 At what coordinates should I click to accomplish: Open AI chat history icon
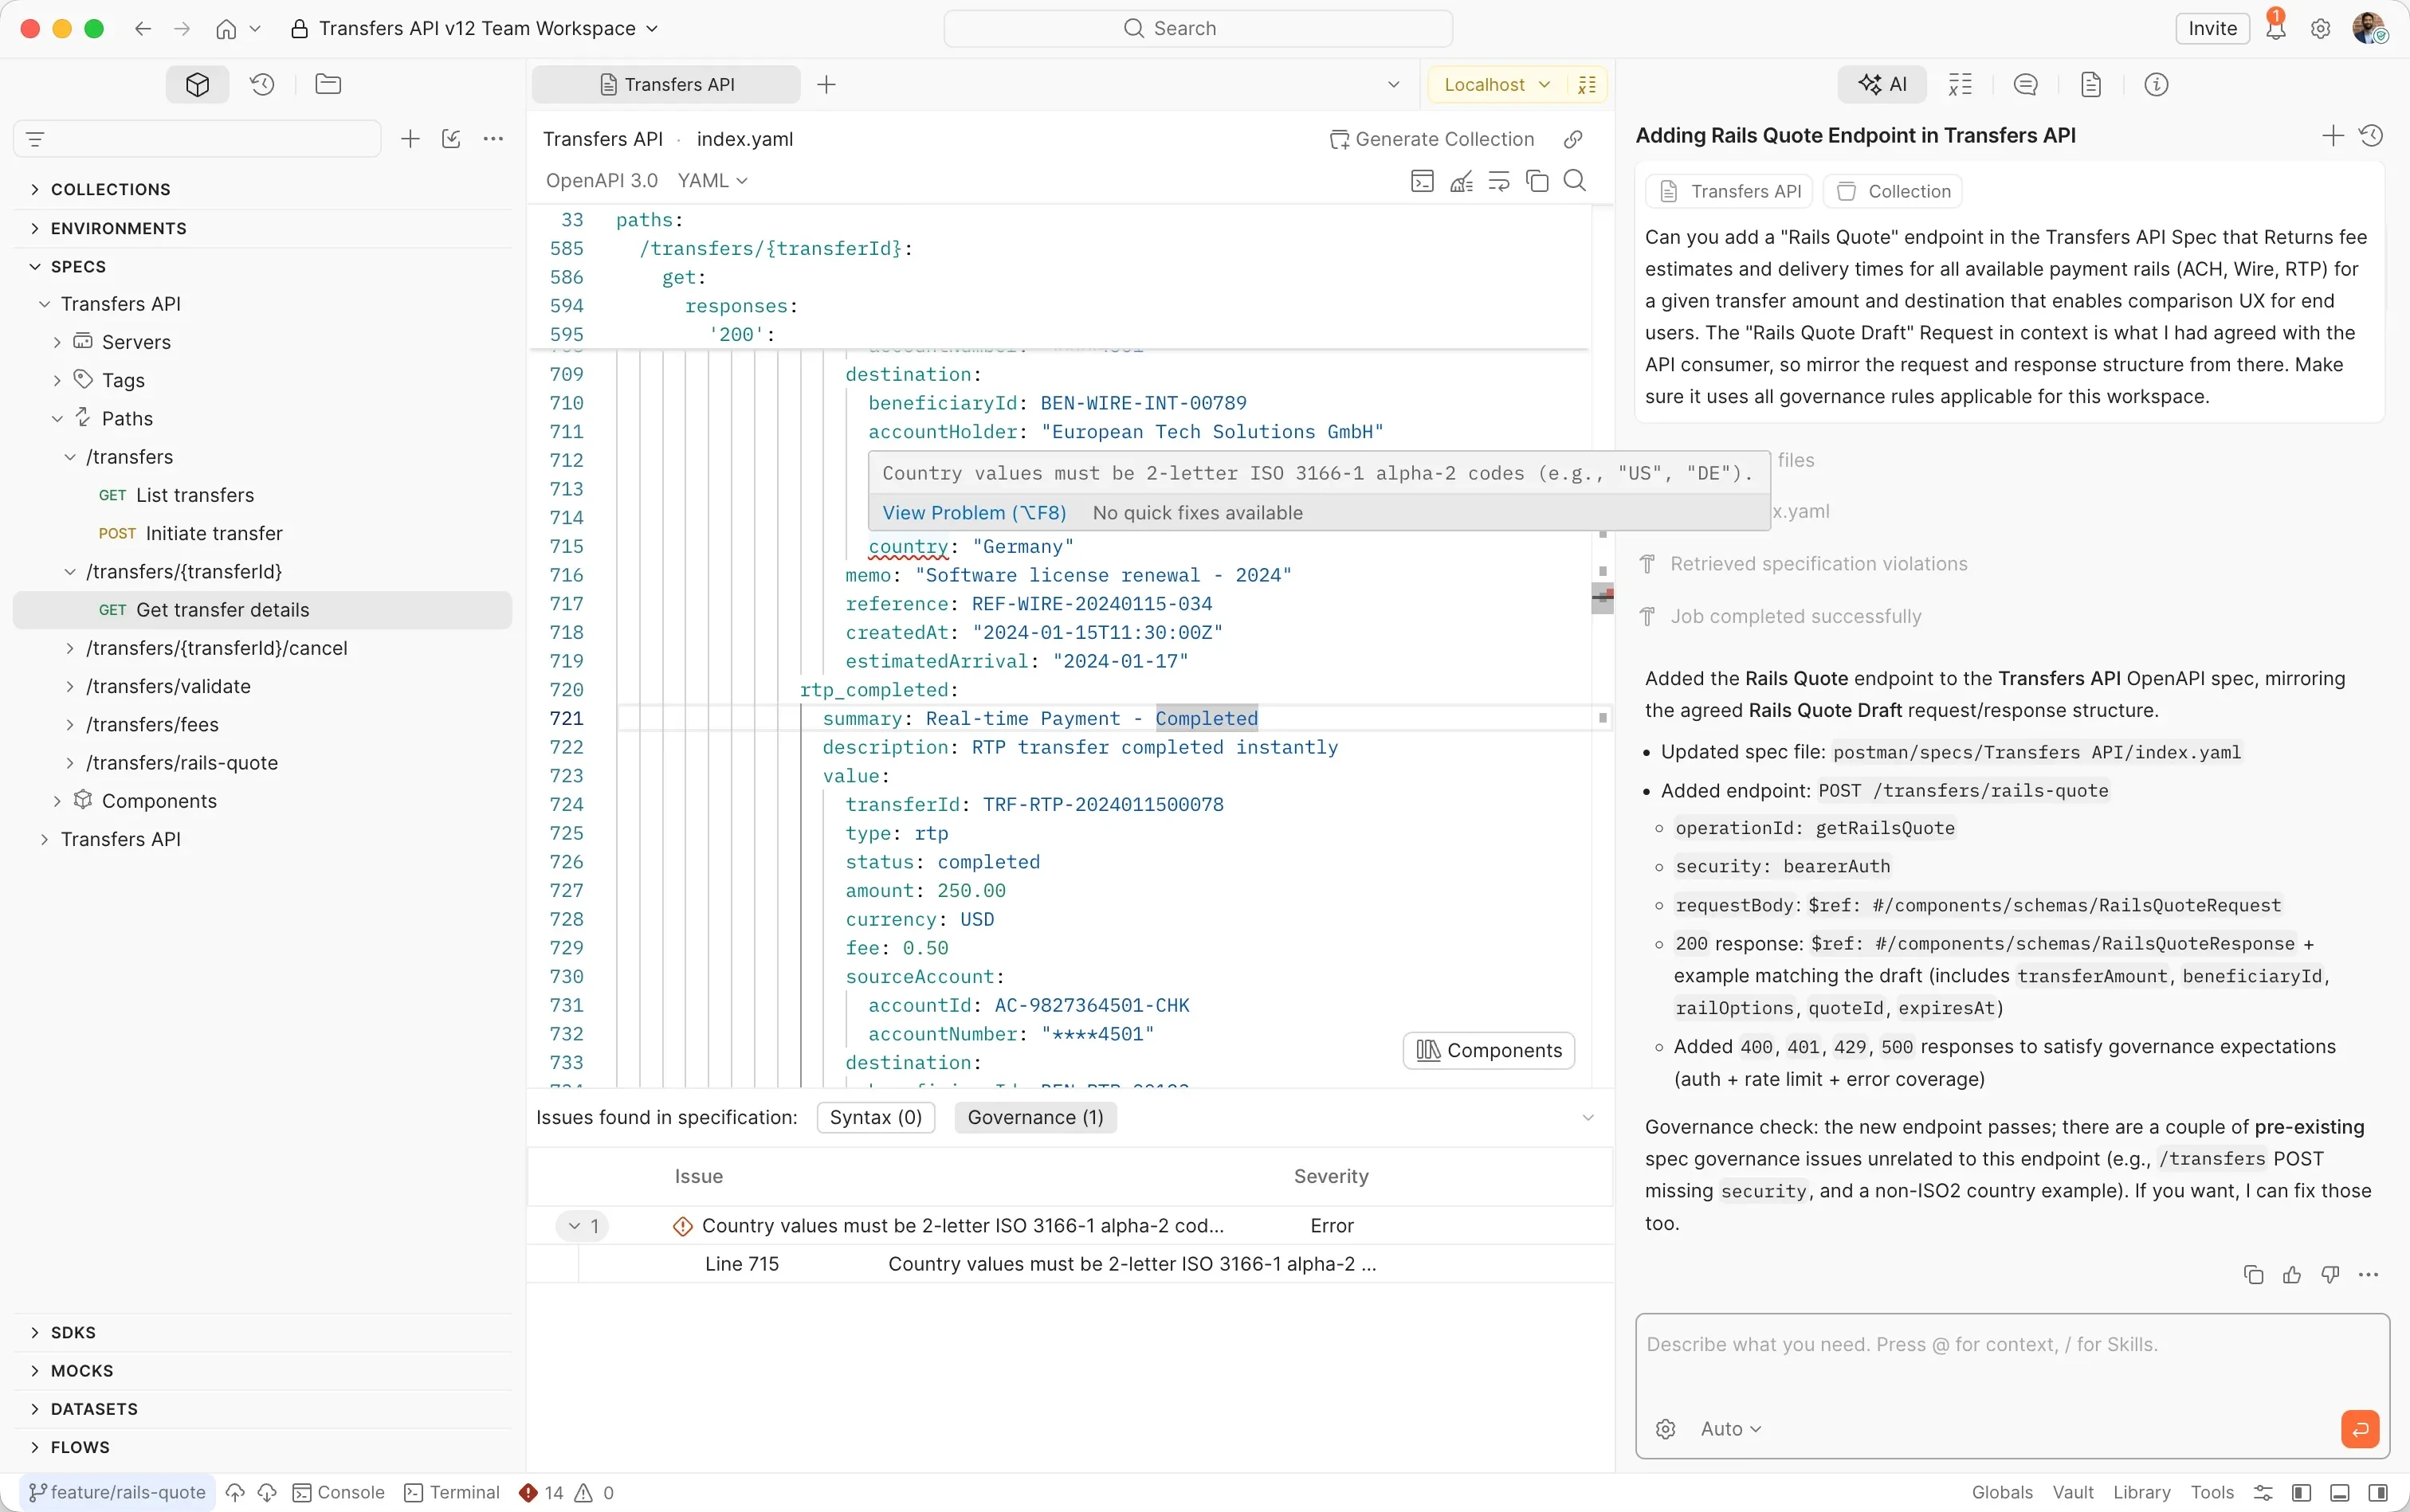click(x=2371, y=136)
